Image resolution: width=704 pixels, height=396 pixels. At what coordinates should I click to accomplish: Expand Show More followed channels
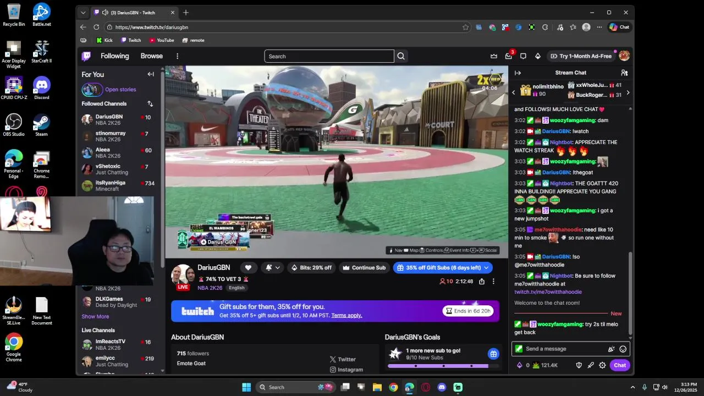click(95, 317)
